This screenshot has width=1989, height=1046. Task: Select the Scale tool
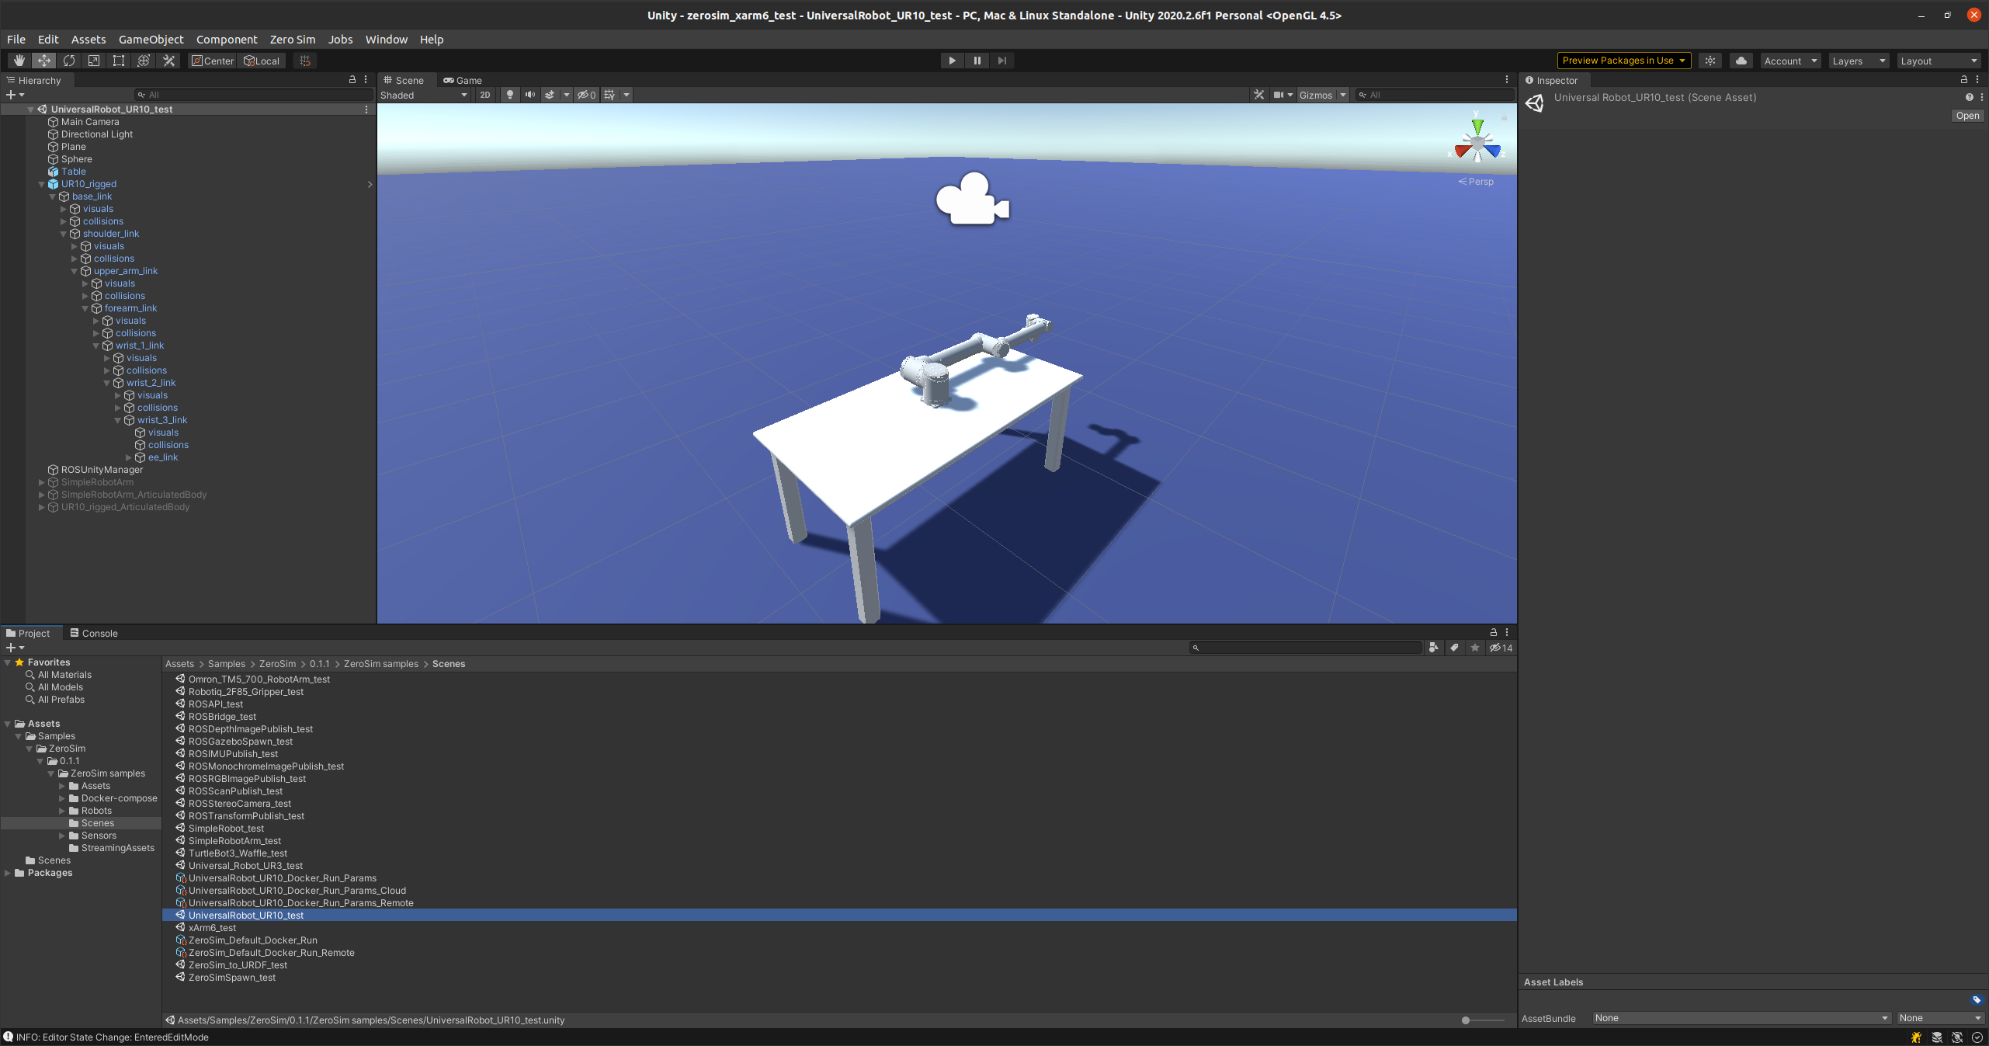(x=94, y=61)
